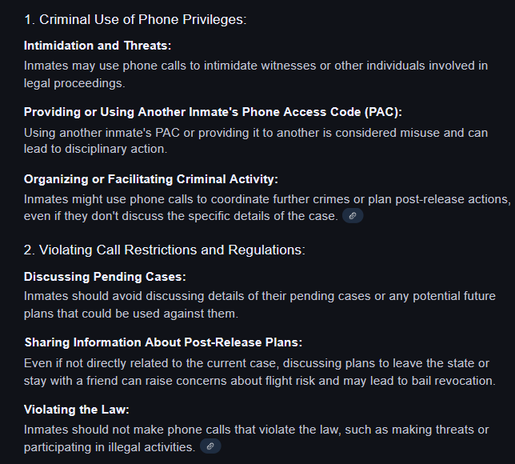Screen dimensions: 515x464
Task: Click the words 'plans that could be used against them.'
Action: [x=131, y=314]
